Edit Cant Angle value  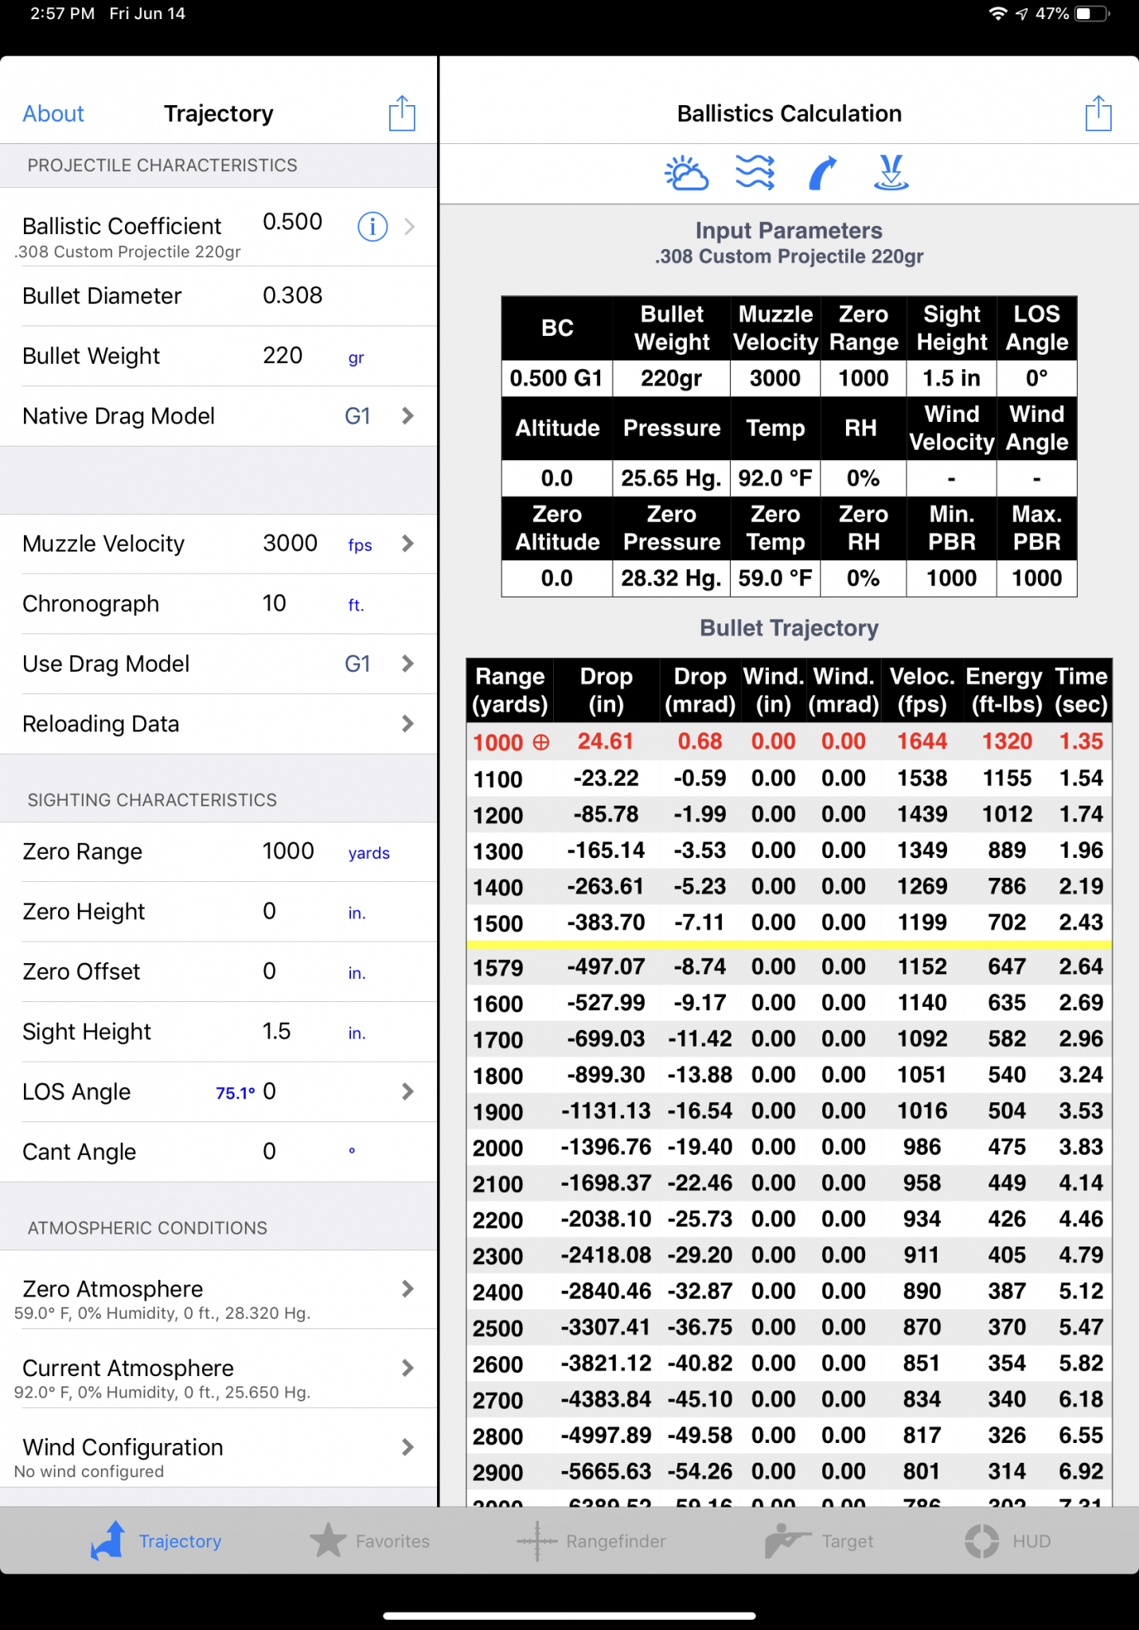[270, 1151]
